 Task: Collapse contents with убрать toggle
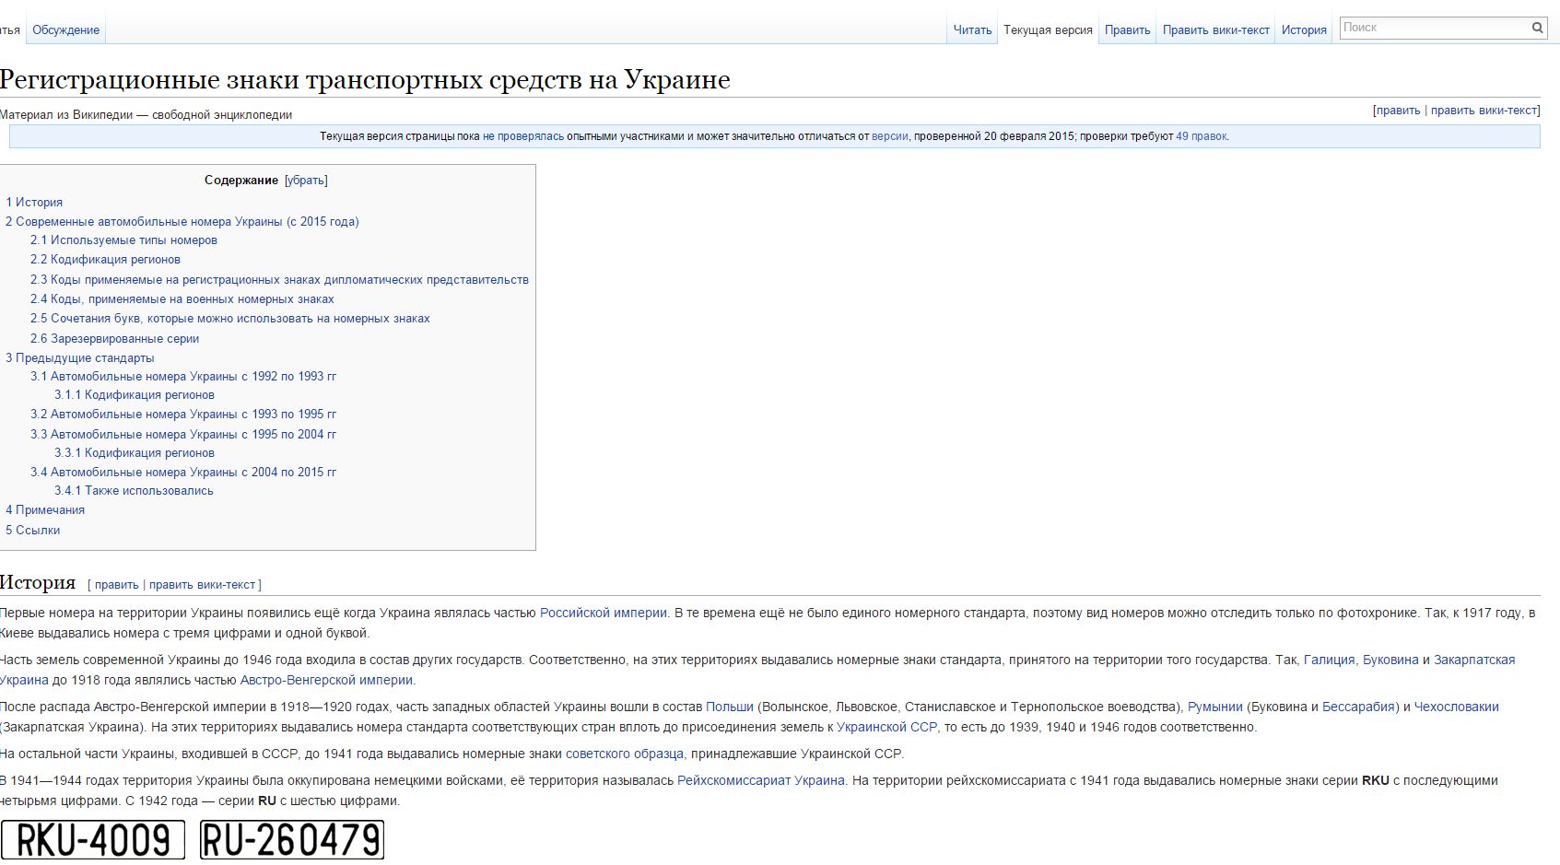(x=306, y=181)
